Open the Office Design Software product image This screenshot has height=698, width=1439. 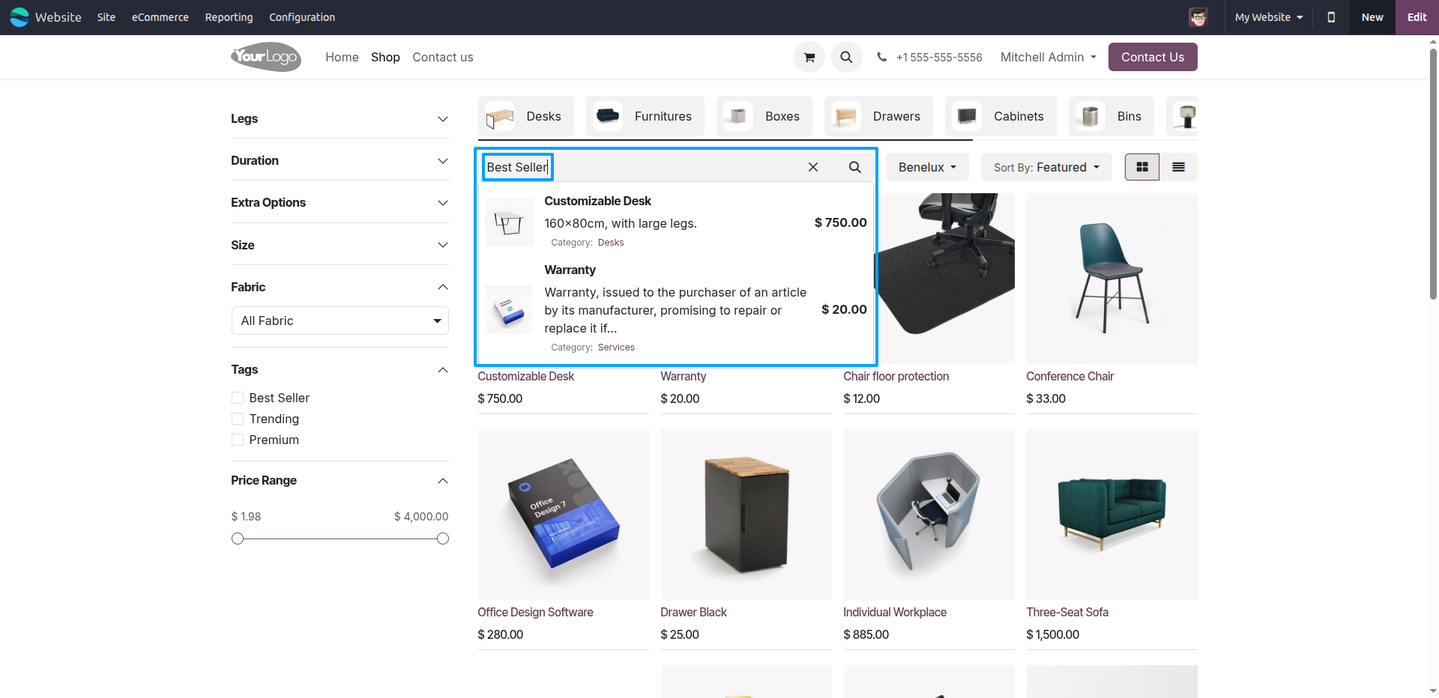564,515
